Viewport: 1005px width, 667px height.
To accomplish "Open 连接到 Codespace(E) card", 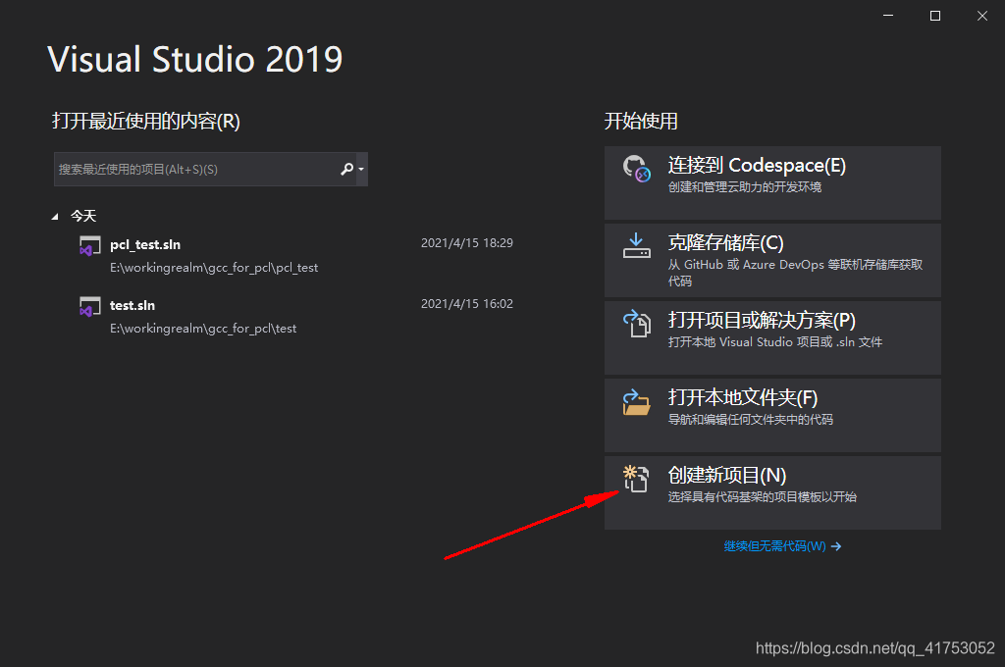I will tap(772, 182).
